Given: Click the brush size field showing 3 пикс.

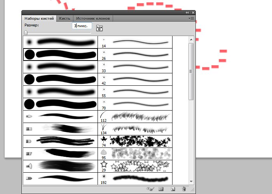Looking at the screenshot, I should (82, 26).
